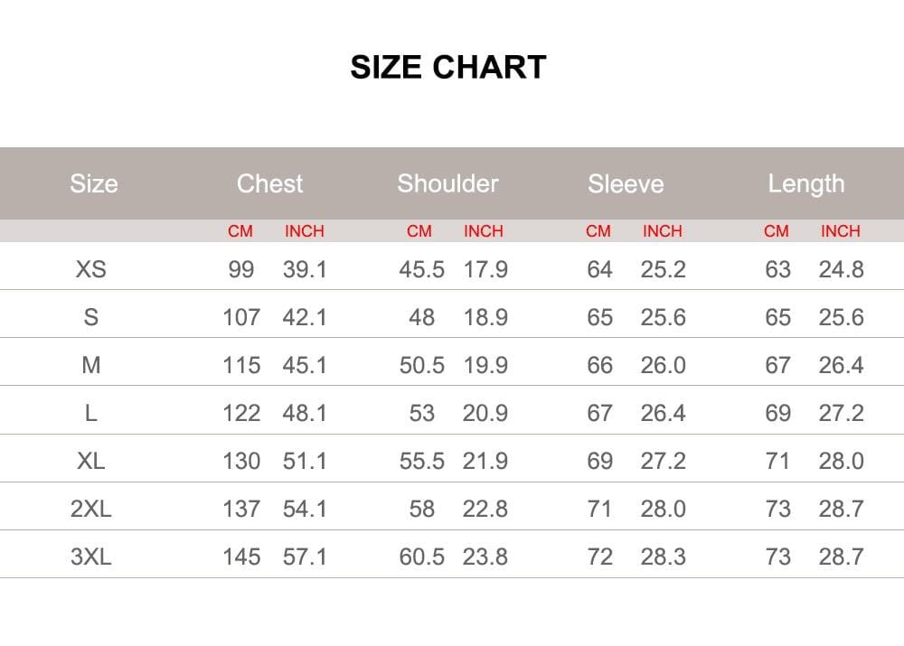Click the 2XL size row label
Image resolution: width=904 pixels, height=646 pixels.
[91, 509]
